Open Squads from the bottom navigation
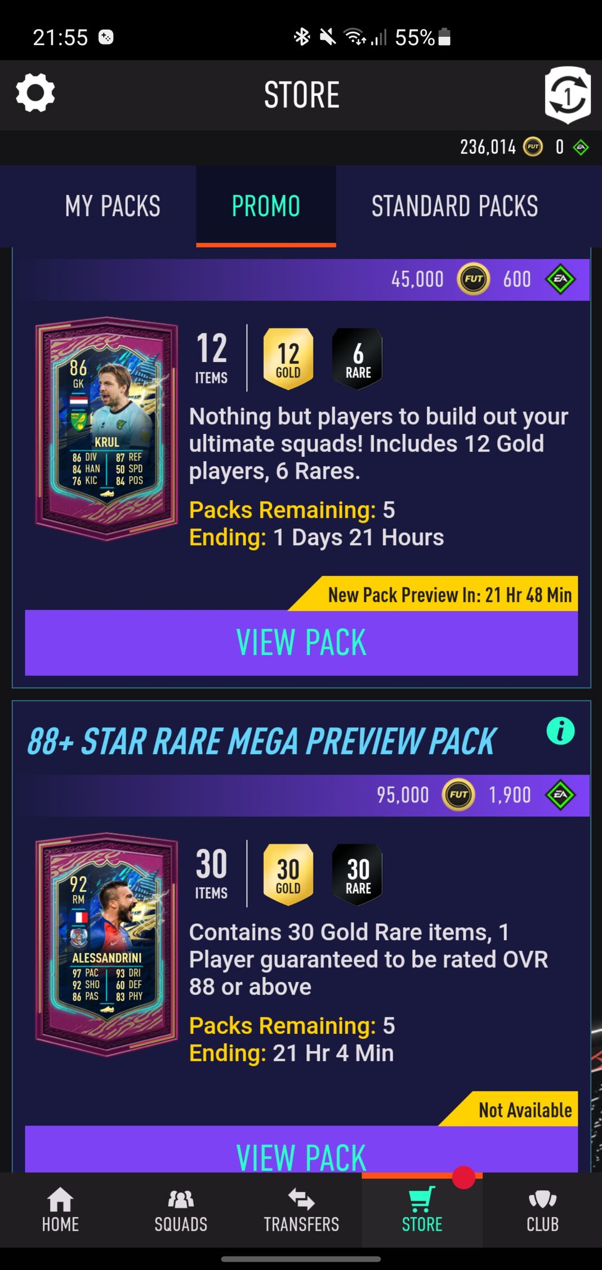The width and height of the screenshot is (602, 1270). click(x=181, y=1210)
